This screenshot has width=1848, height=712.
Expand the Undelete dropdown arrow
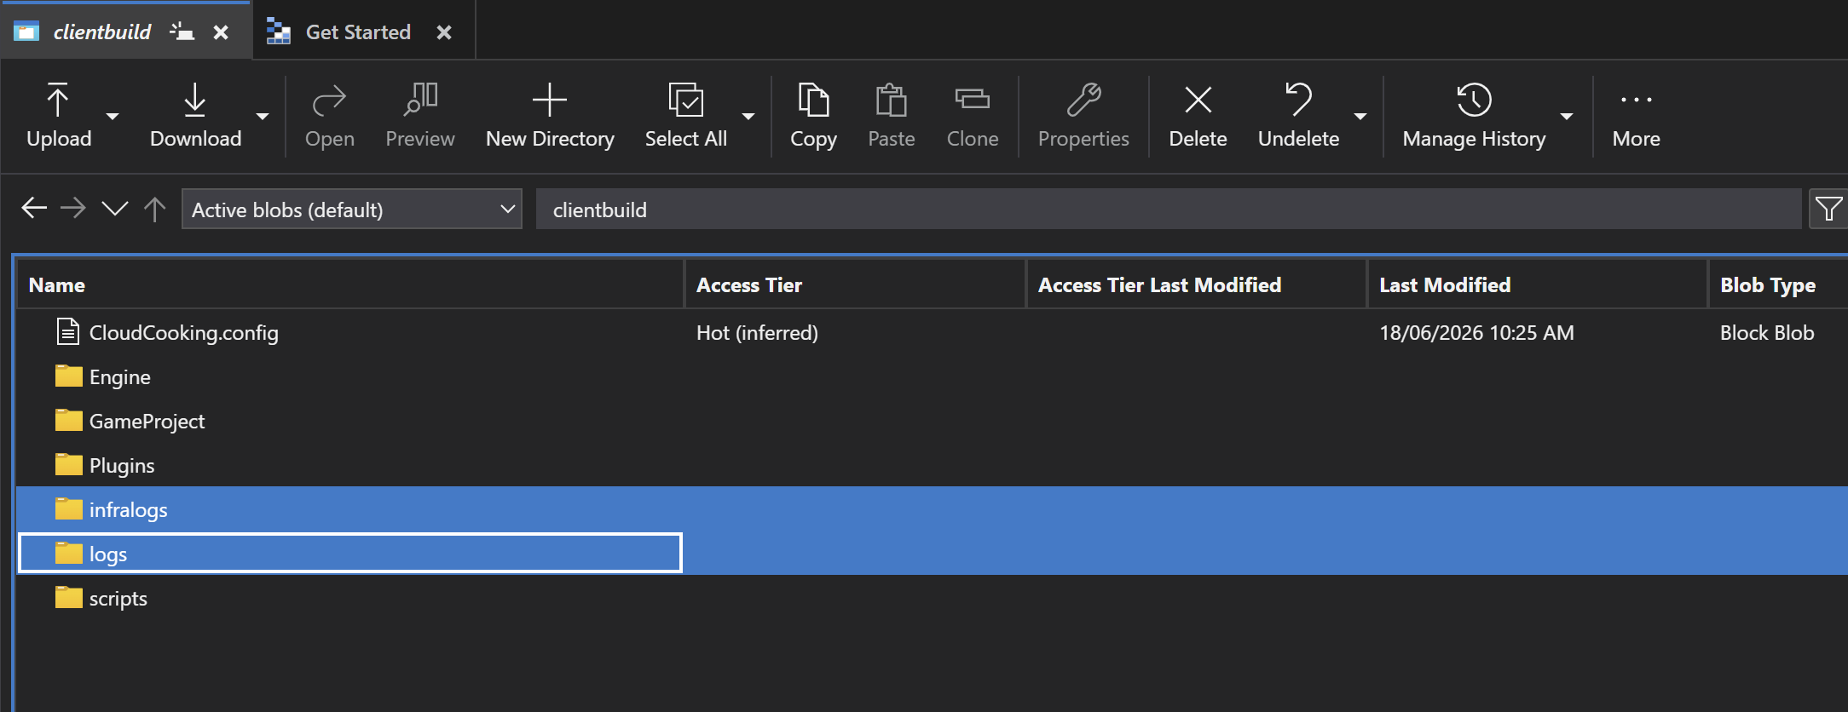click(1360, 116)
